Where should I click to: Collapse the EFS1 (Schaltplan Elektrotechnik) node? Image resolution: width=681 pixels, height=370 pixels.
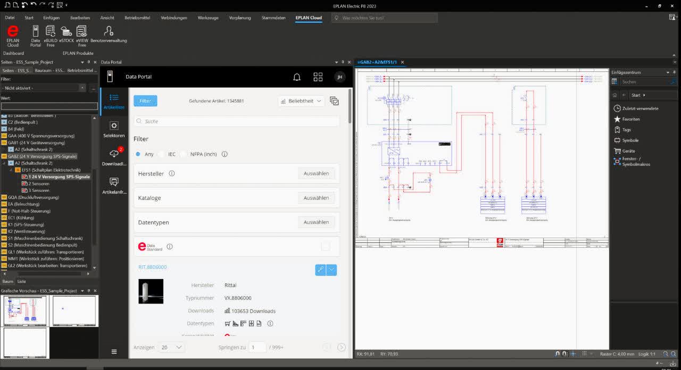(12, 170)
